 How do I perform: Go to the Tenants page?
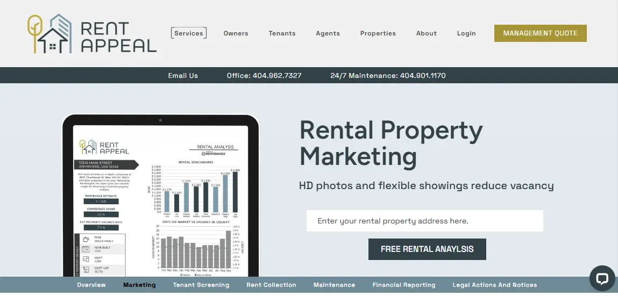pos(282,33)
